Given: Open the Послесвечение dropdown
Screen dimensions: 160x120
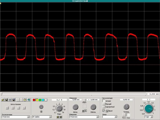Looking at the screenshot, I should click(16, 117).
